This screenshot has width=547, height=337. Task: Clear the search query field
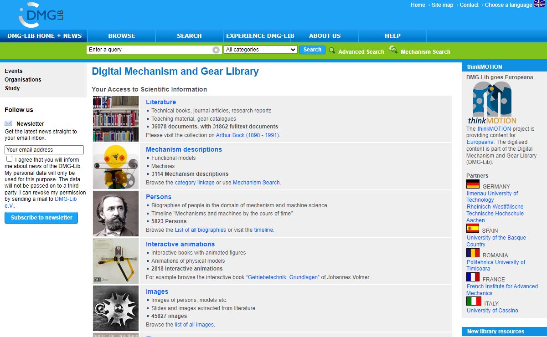tap(216, 50)
